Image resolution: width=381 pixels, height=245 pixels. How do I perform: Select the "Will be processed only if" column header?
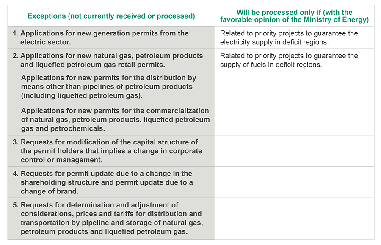click(294, 16)
